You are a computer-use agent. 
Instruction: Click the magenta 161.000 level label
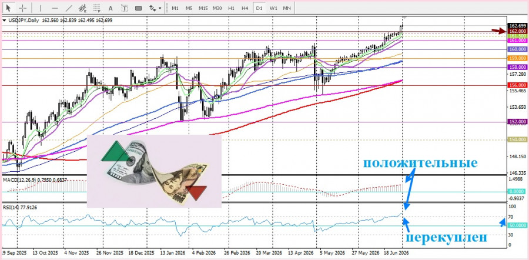[517, 40]
